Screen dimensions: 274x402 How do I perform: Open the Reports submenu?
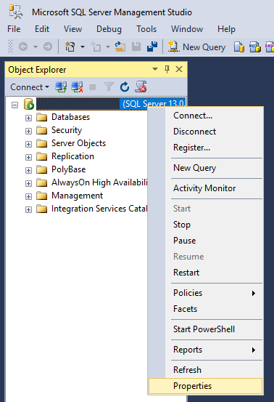click(x=206, y=350)
